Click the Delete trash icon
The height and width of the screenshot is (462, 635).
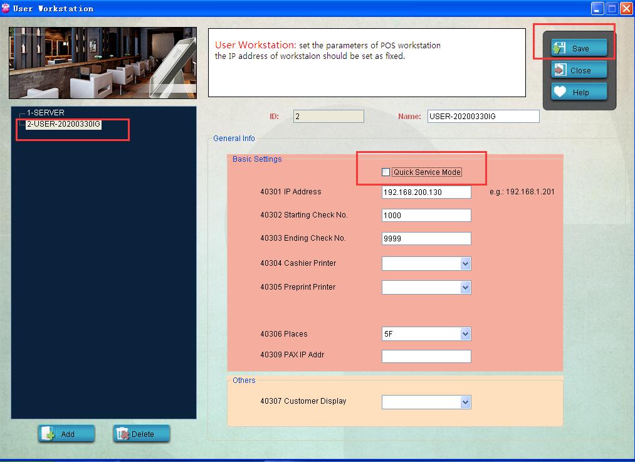[122, 434]
